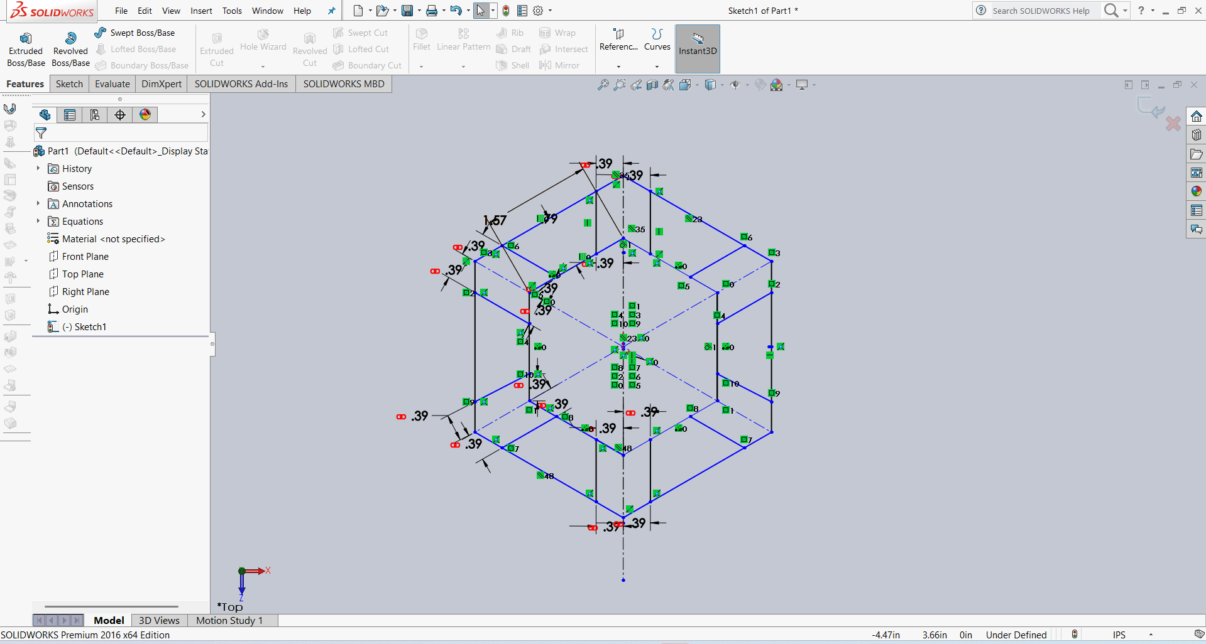Select Material not specified item

pyautogui.click(x=106, y=239)
